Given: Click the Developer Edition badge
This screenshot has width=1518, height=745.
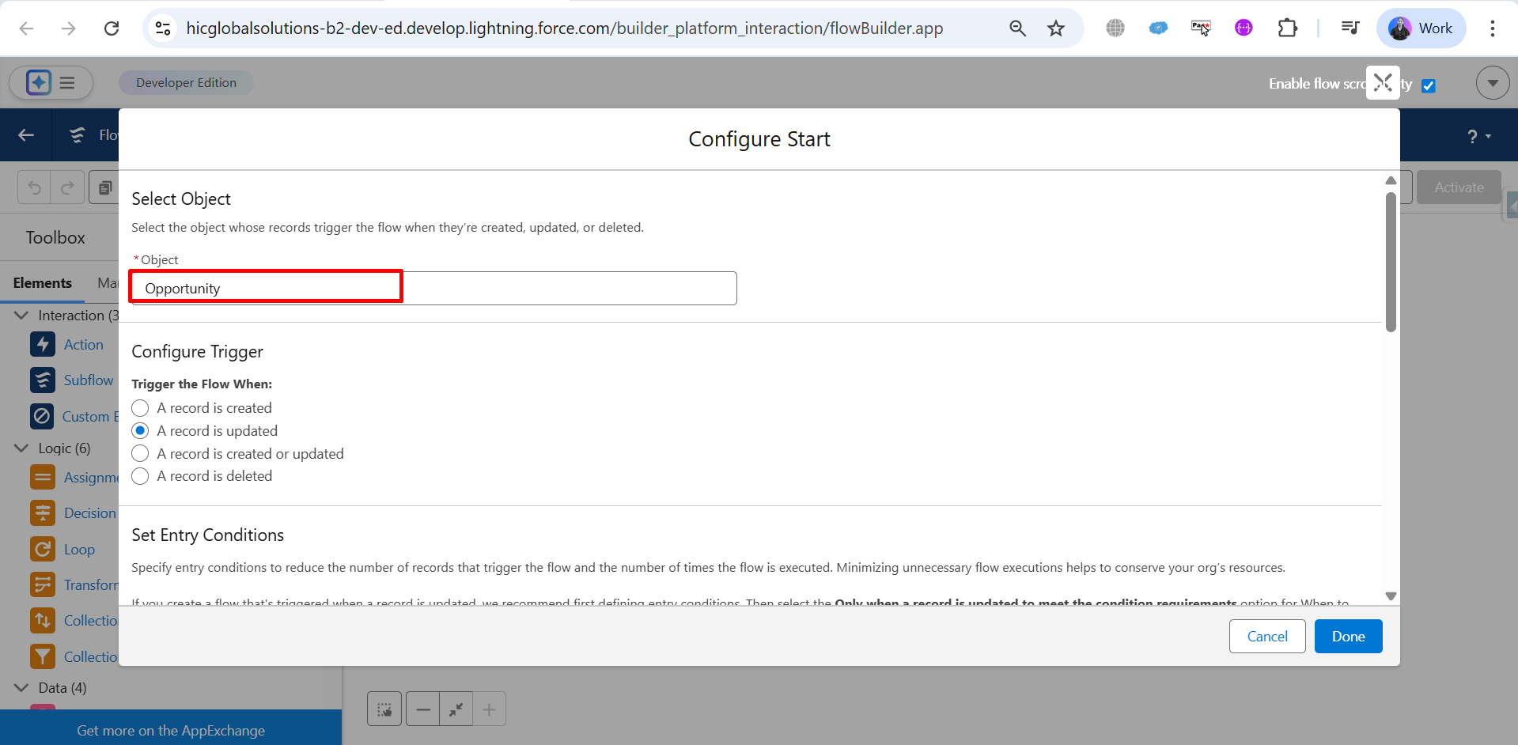Looking at the screenshot, I should point(186,82).
